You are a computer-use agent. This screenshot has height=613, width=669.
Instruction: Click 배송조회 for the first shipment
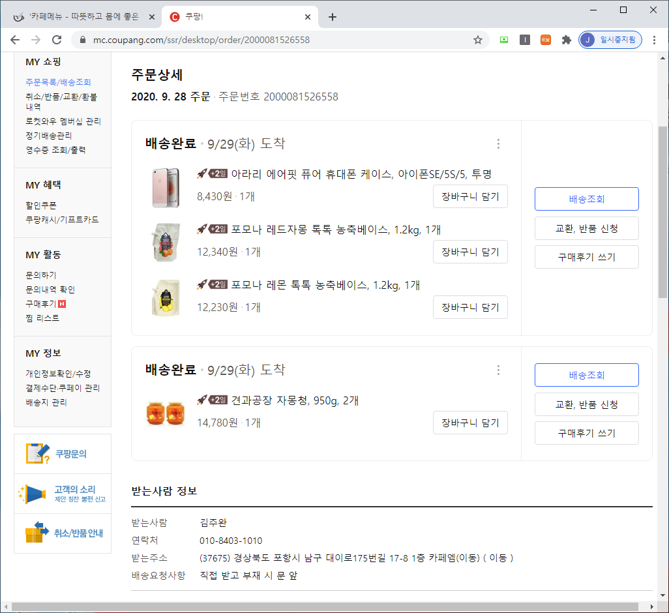coord(587,199)
